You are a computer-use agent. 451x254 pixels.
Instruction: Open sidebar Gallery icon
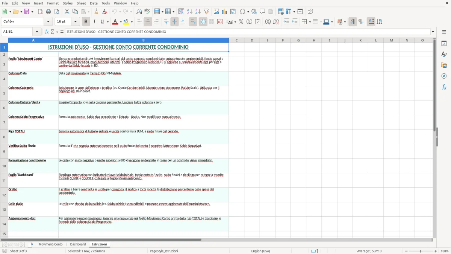pyautogui.click(x=444, y=65)
